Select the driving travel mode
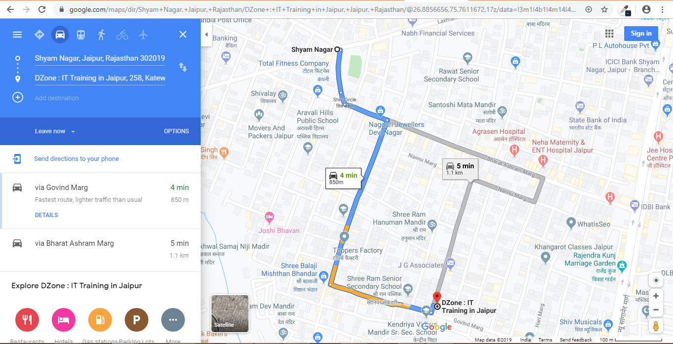673x344 pixels. coord(60,35)
